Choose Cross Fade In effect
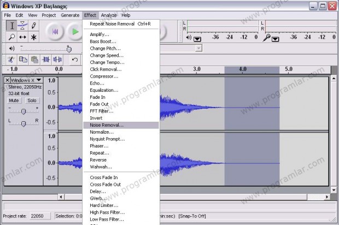Viewport: 339px width, 225px height. coord(121,177)
